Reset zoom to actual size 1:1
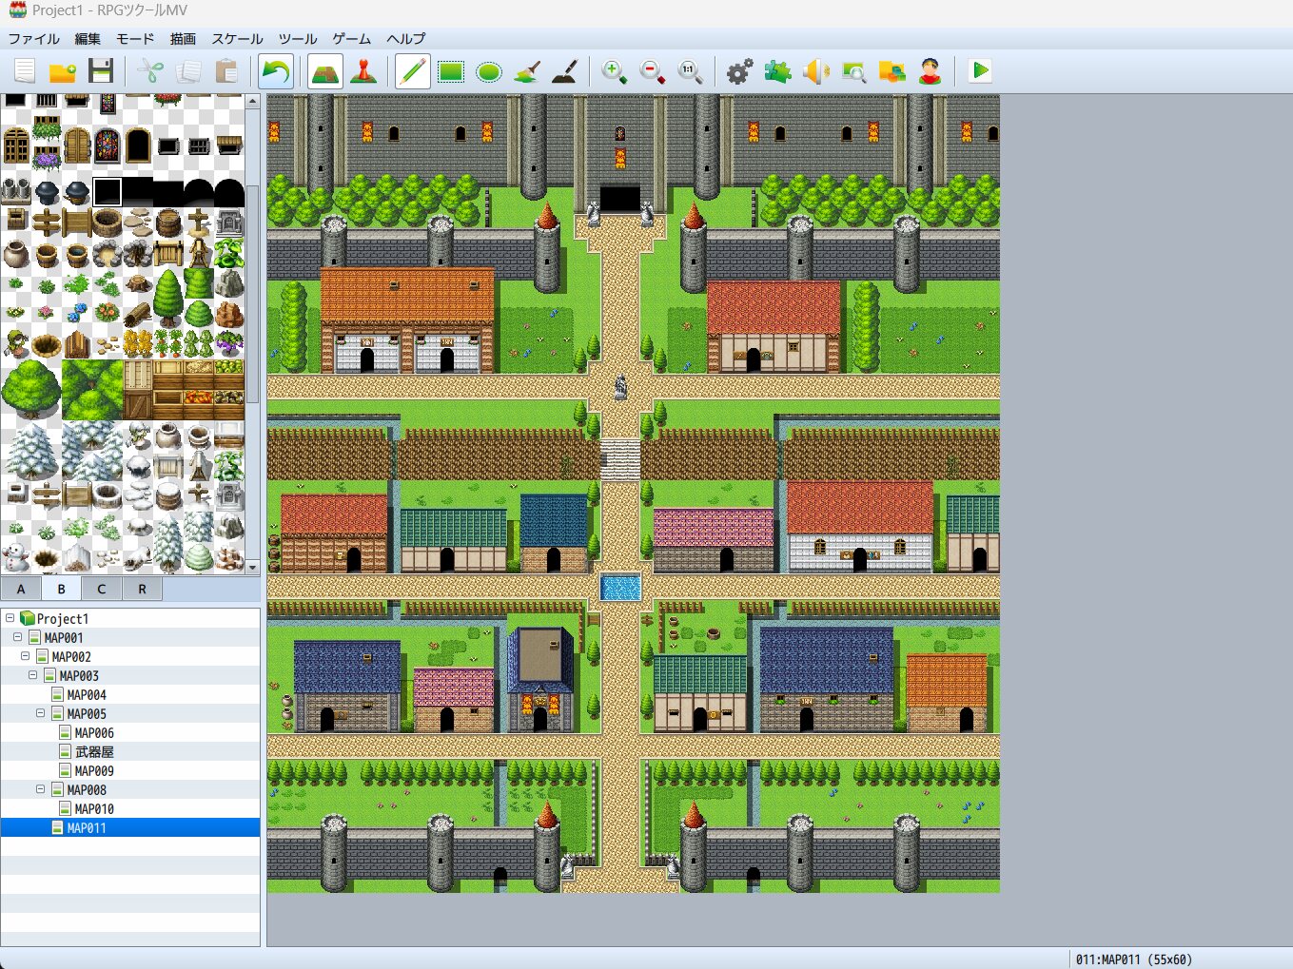Screen dimensions: 1293x969 click(690, 71)
